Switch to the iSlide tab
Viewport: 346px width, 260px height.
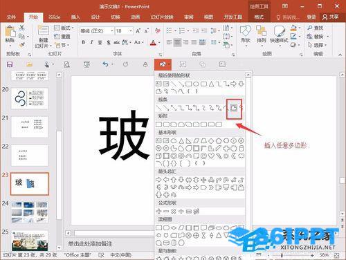pyautogui.click(x=55, y=17)
